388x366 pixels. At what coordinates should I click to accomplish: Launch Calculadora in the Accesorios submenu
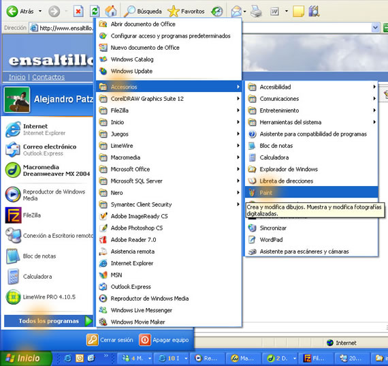tap(312, 157)
